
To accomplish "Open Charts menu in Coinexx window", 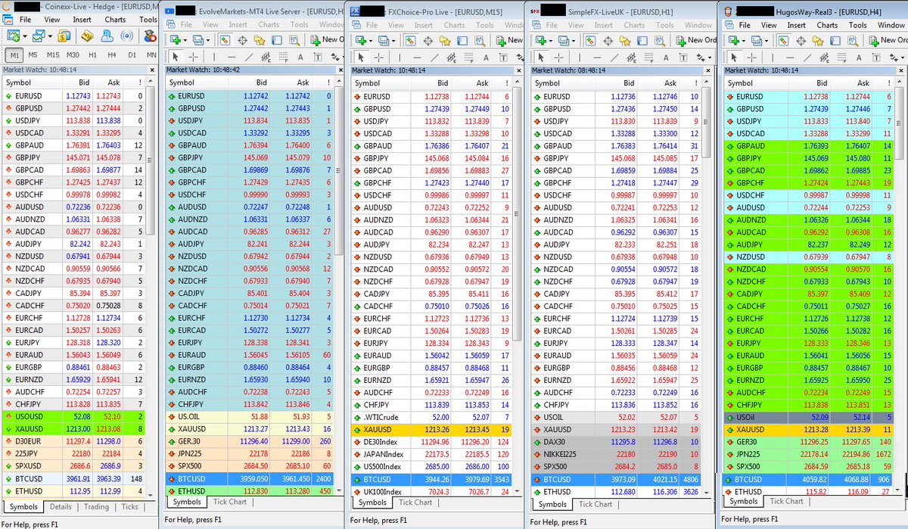I will tap(115, 19).
